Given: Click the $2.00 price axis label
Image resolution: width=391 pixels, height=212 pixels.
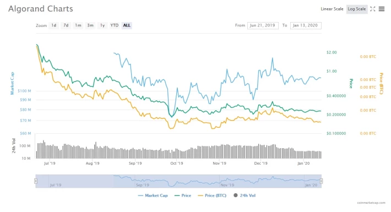Looking at the screenshot, I should 332,52.
